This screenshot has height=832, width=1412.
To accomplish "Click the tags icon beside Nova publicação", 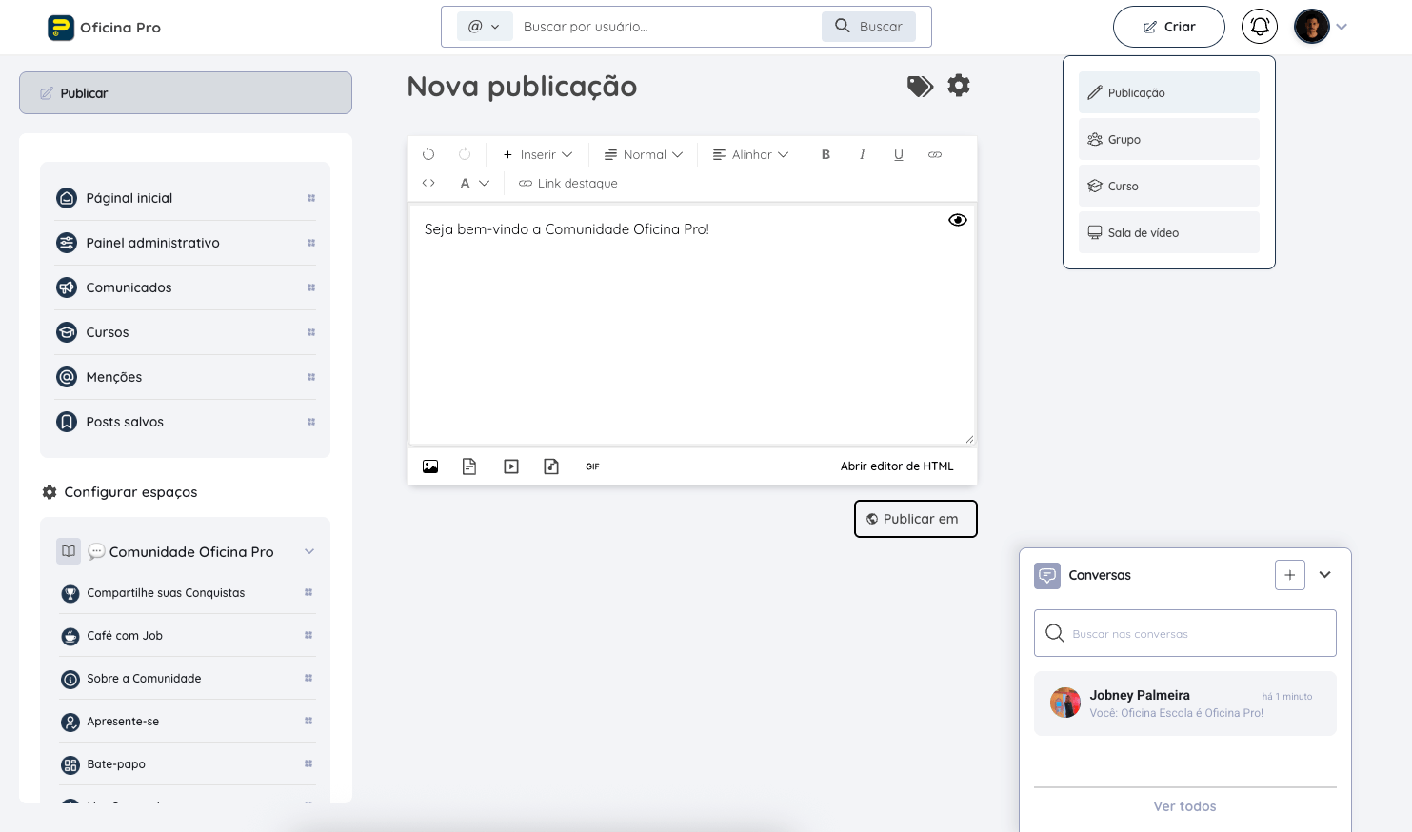I will 920,87.
